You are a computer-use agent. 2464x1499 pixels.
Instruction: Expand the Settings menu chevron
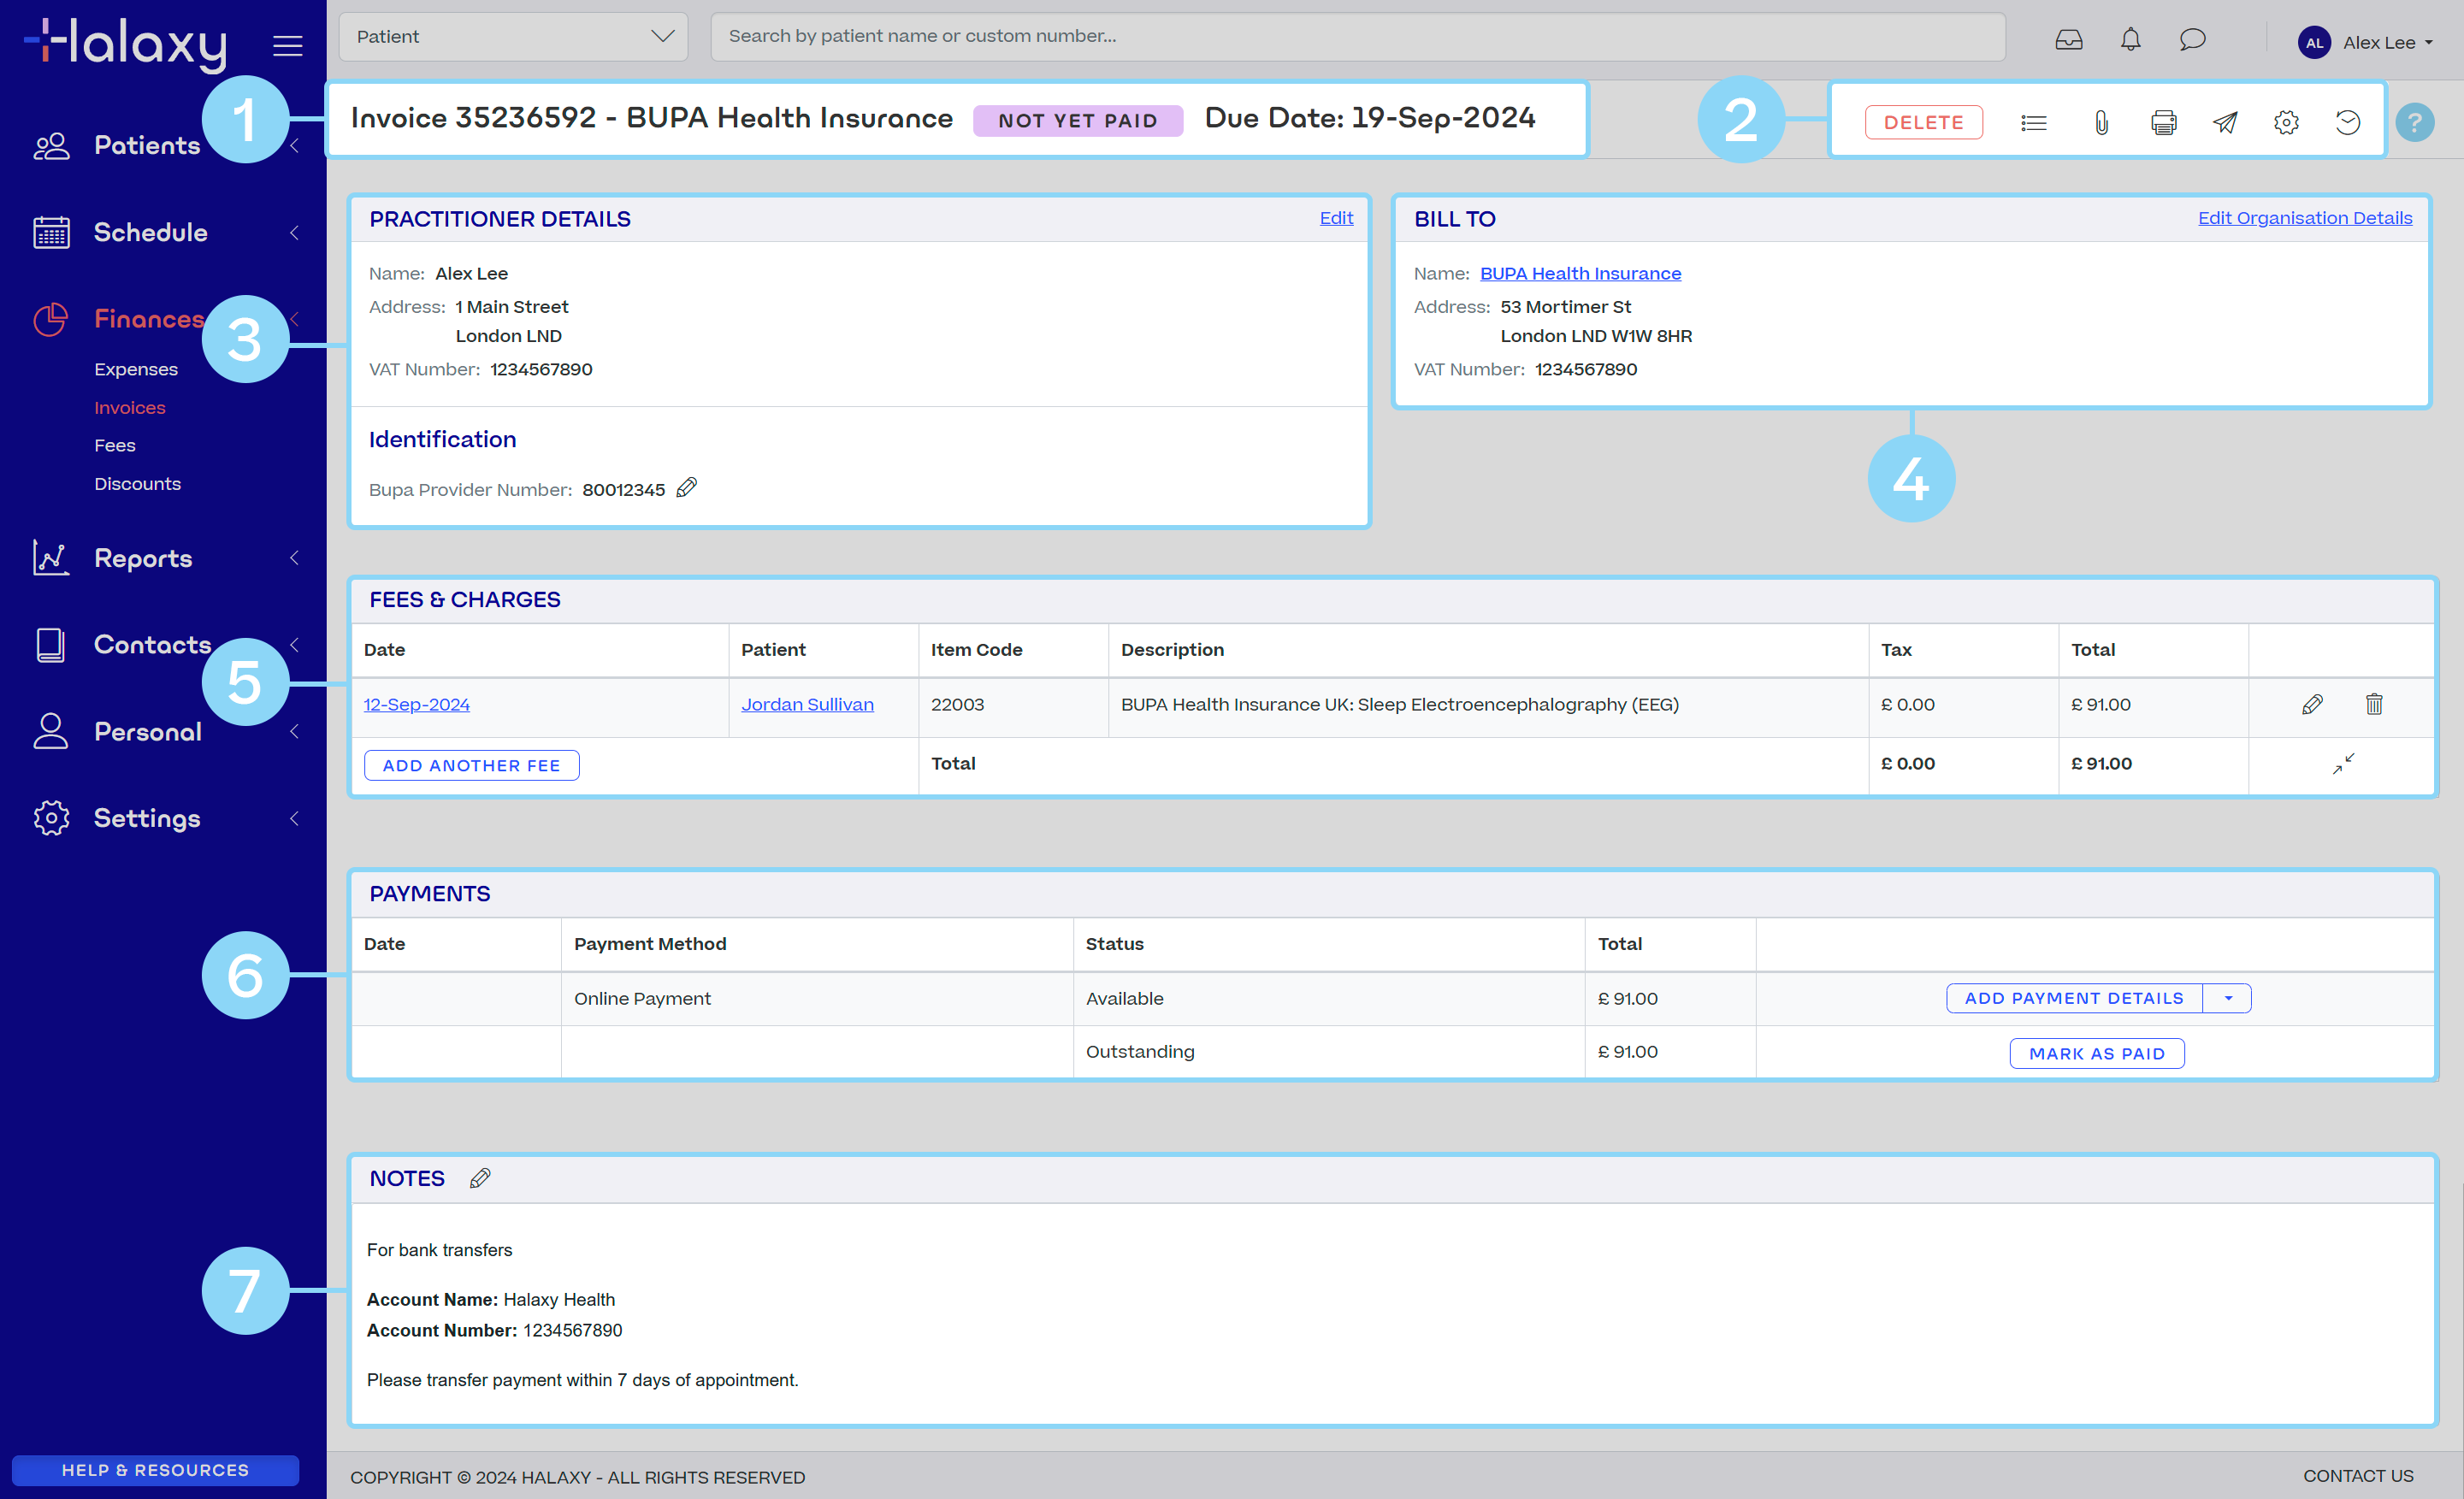point(294,818)
